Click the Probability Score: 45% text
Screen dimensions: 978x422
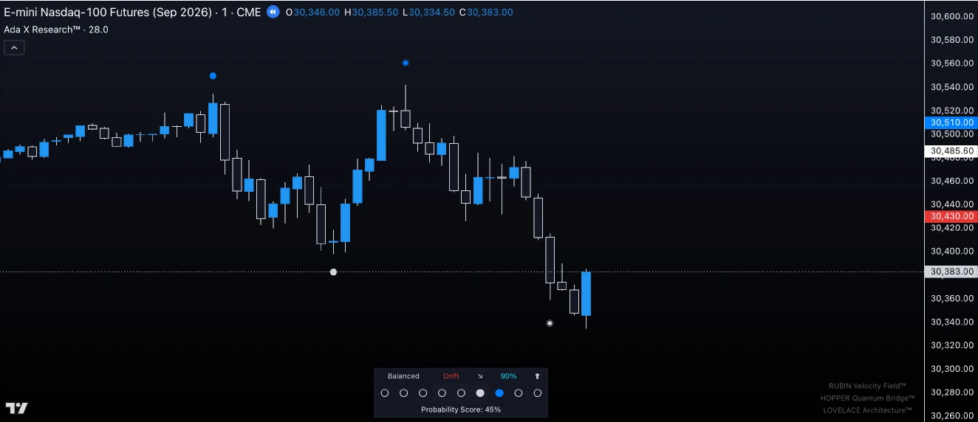[461, 409]
